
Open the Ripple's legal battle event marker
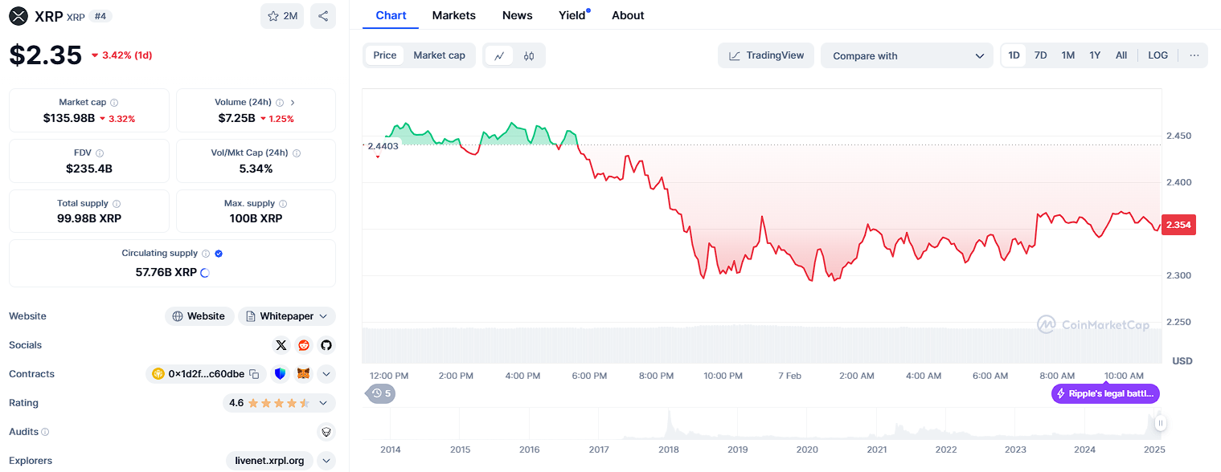point(1105,393)
